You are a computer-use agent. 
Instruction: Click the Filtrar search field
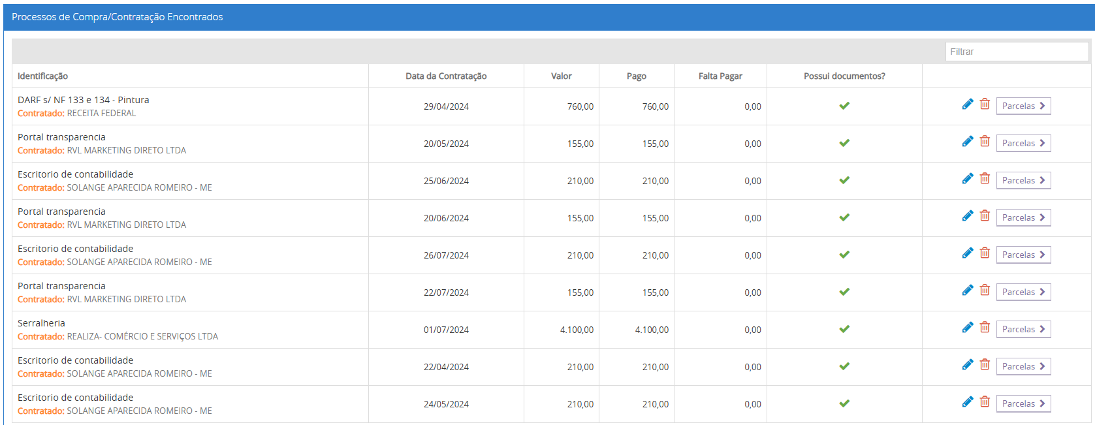1017,52
